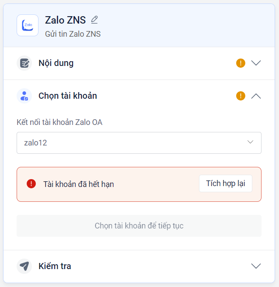Click the pencil edit icon beside Zalo ZNS
The width and height of the screenshot is (279, 287).
[x=94, y=20]
